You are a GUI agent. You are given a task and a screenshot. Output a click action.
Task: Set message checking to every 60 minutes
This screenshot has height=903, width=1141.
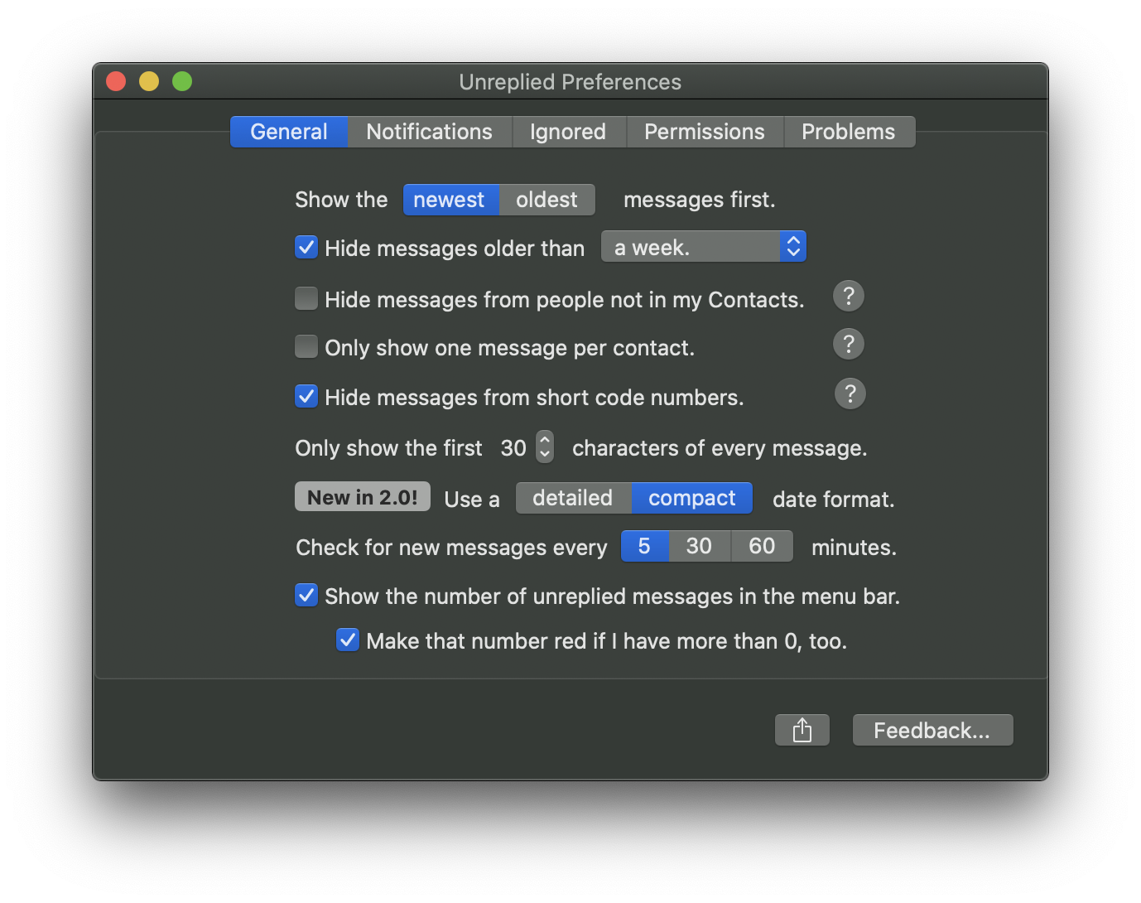tap(762, 546)
